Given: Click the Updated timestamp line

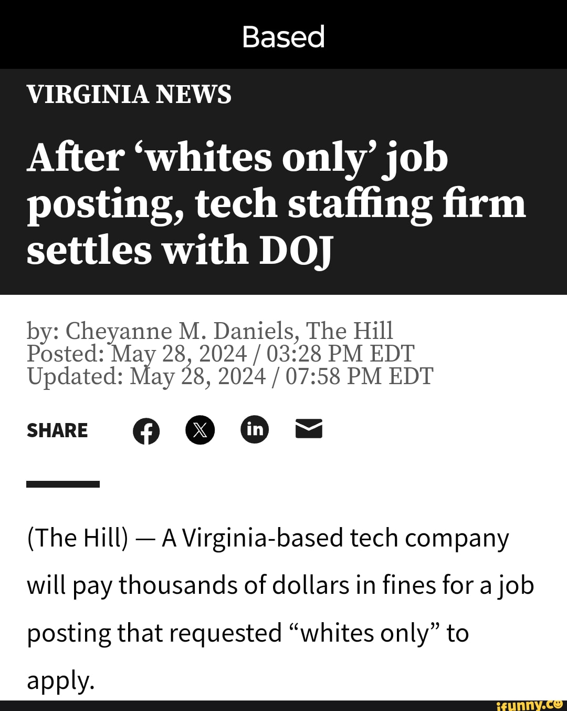Looking at the screenshot, I should [230, 376].
